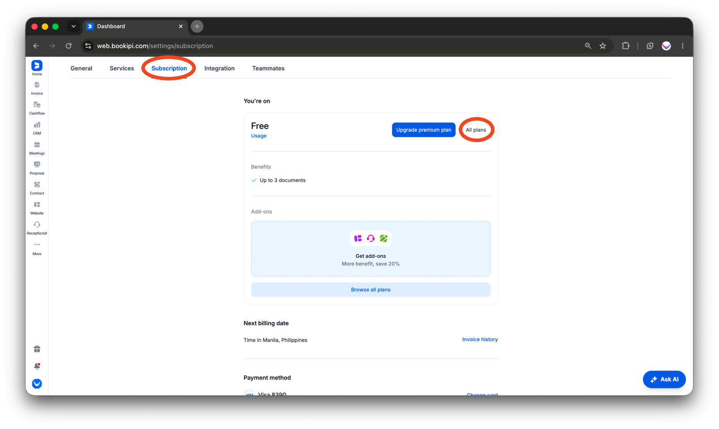Click the receptionist headset add-on icon

(371, 239)
